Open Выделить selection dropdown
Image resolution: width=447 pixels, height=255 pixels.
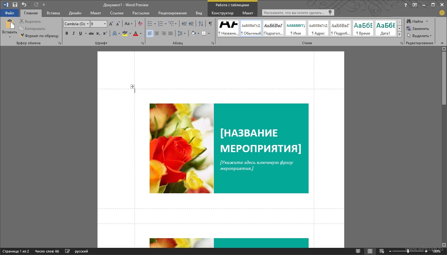[x=420, y=36]
